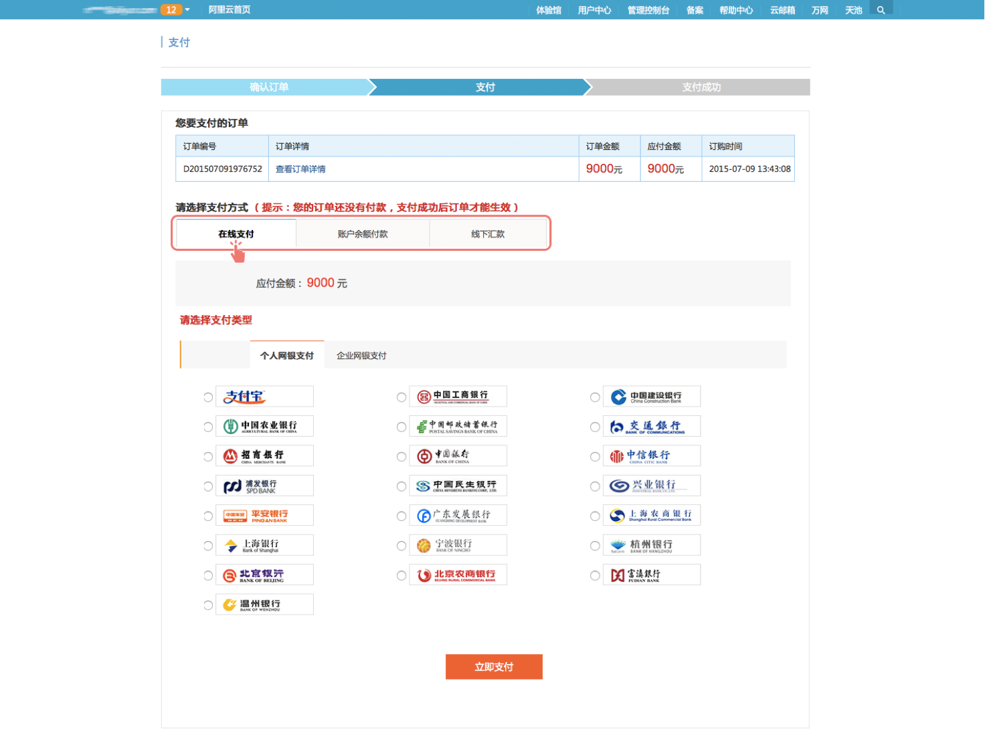985x729 pixels.
Task: Switch to the 账户余额付款 payment tab
Action: [363, 234]
